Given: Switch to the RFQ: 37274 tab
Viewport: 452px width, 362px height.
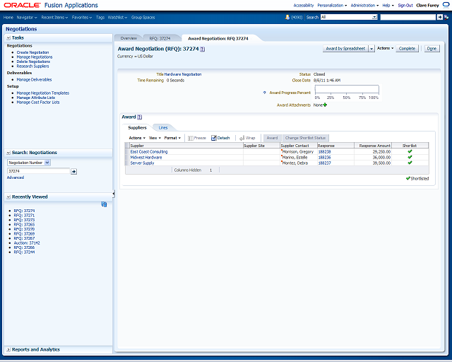Looking at the screenshot, I should pyautogui.click(x=160, y=38).
